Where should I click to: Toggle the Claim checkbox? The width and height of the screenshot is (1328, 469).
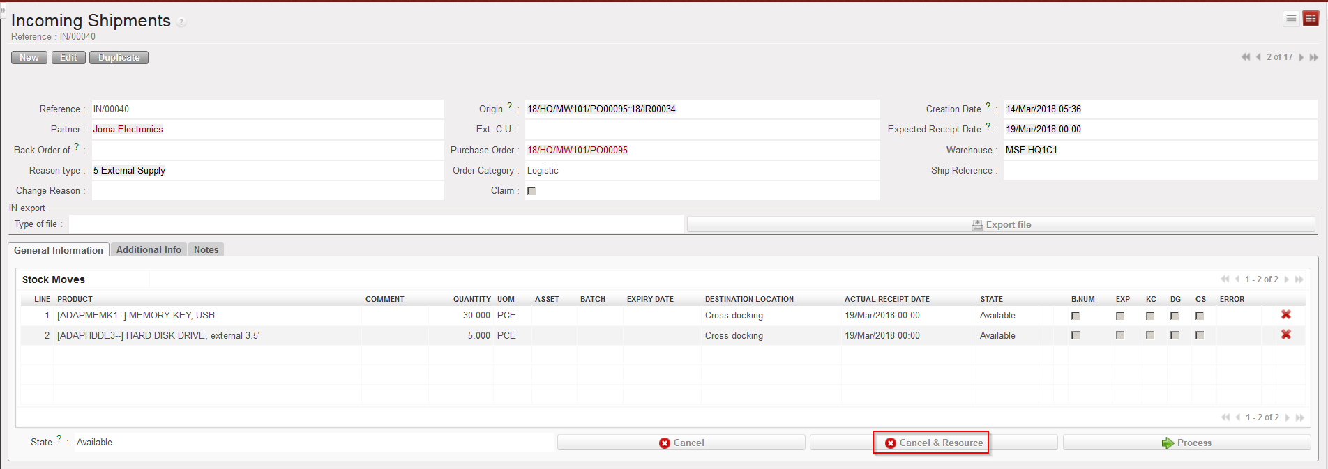[x=531, y=191]
